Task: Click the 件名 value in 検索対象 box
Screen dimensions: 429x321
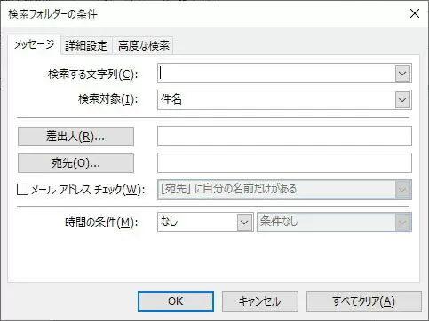Action: tap(171, 99)
